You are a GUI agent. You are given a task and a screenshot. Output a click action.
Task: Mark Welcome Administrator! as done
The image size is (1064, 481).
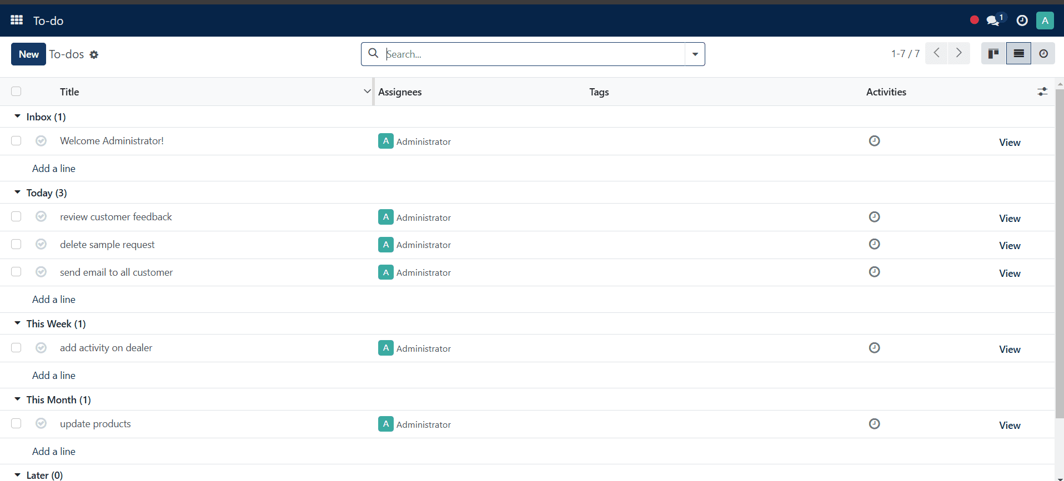point(41,141)
